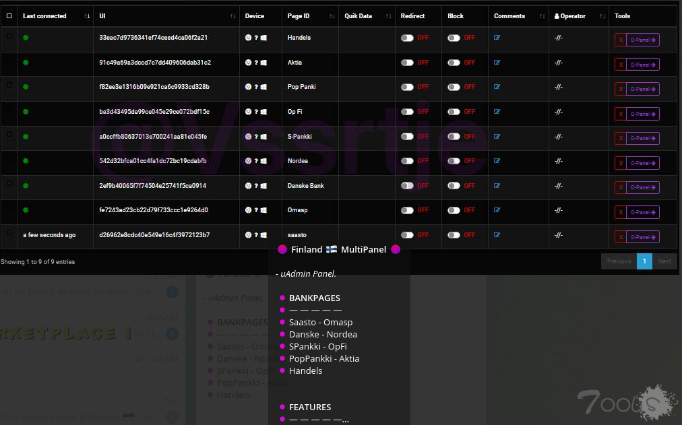Open comment editor for Handels row

[497, 38]
